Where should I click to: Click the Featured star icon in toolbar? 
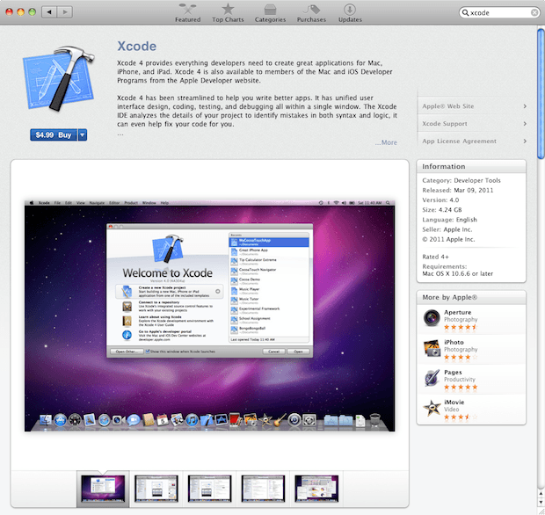tap(187, 10)
